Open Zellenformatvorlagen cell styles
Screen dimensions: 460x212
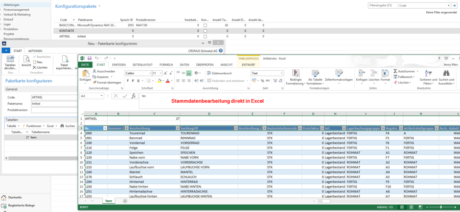click(339, 77)
